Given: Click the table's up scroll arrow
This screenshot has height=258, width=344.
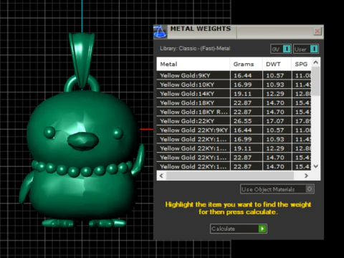Looking at the screenshot, I should [x=316, y=62].
